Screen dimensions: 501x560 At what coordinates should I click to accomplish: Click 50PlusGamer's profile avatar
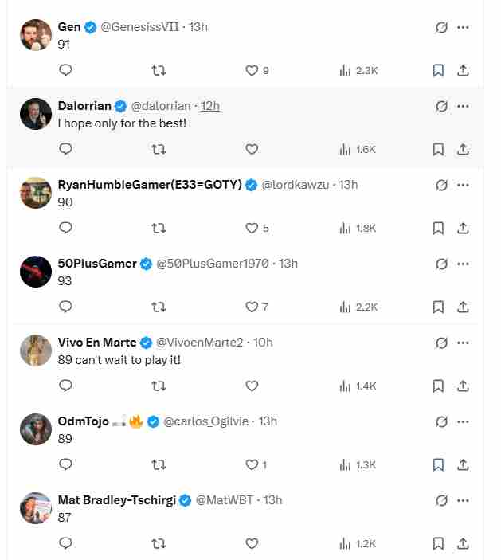36,272
